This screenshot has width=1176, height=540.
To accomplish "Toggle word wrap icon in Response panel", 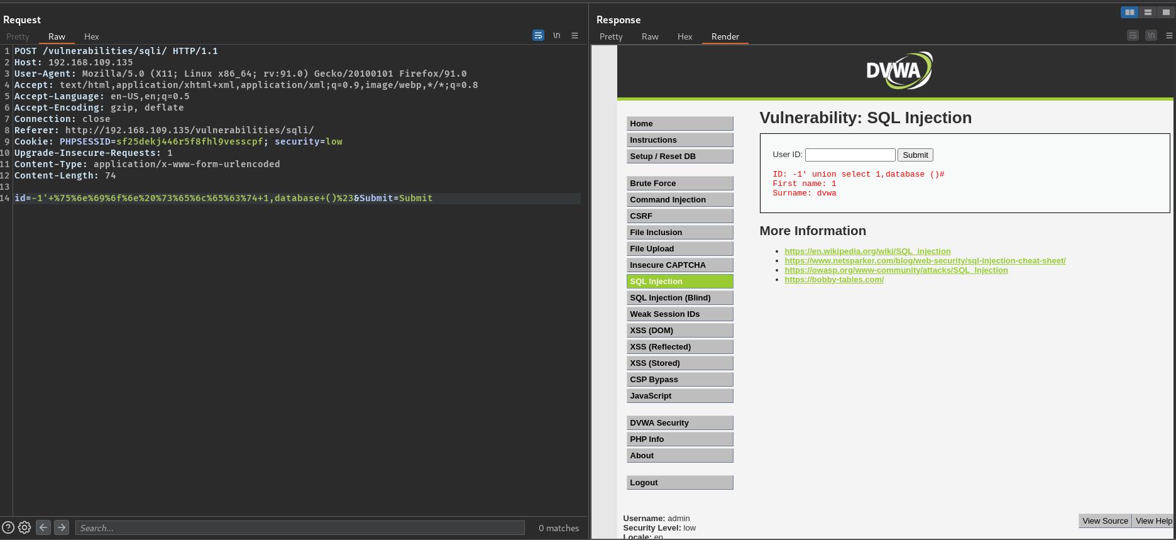I will 1133,36.
